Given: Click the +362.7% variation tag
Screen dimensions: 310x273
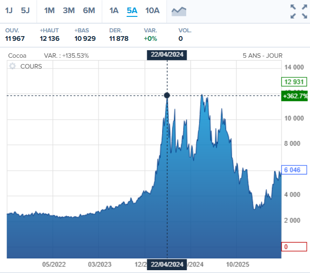Looking at the screenshot, I should pyautogui.click(x=295, y=96).
